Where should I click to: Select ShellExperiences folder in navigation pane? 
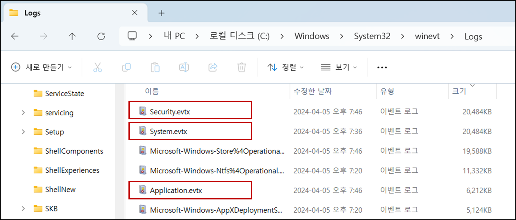[72, 170]
